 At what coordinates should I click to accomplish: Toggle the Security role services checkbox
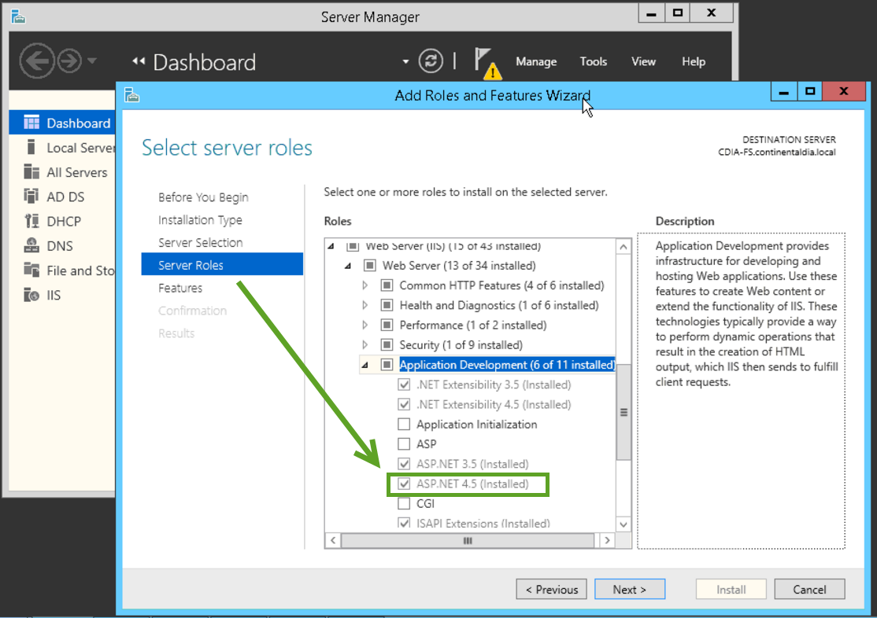[387, 344]
